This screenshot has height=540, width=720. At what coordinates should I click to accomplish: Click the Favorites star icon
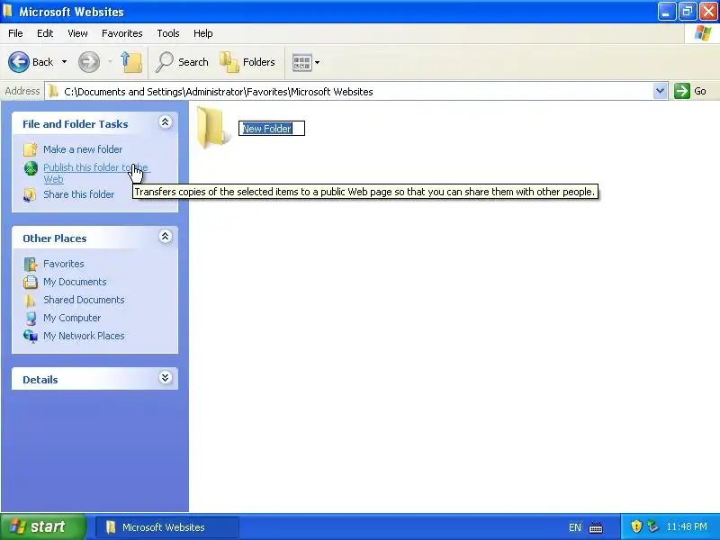pos(31,264)
